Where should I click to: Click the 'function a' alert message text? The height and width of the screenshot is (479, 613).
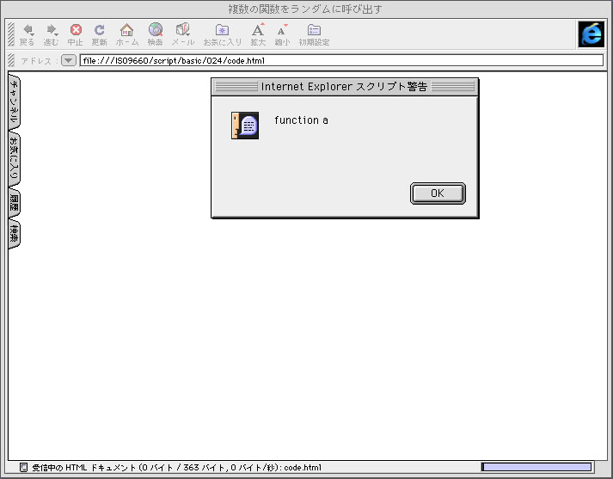click(301, 120)
